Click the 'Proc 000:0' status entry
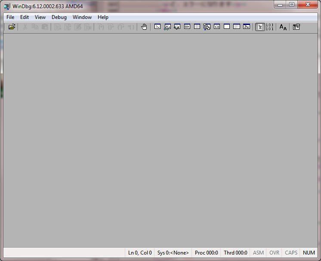This screenshot has height=261, width=321. click(x=207, y=253)
